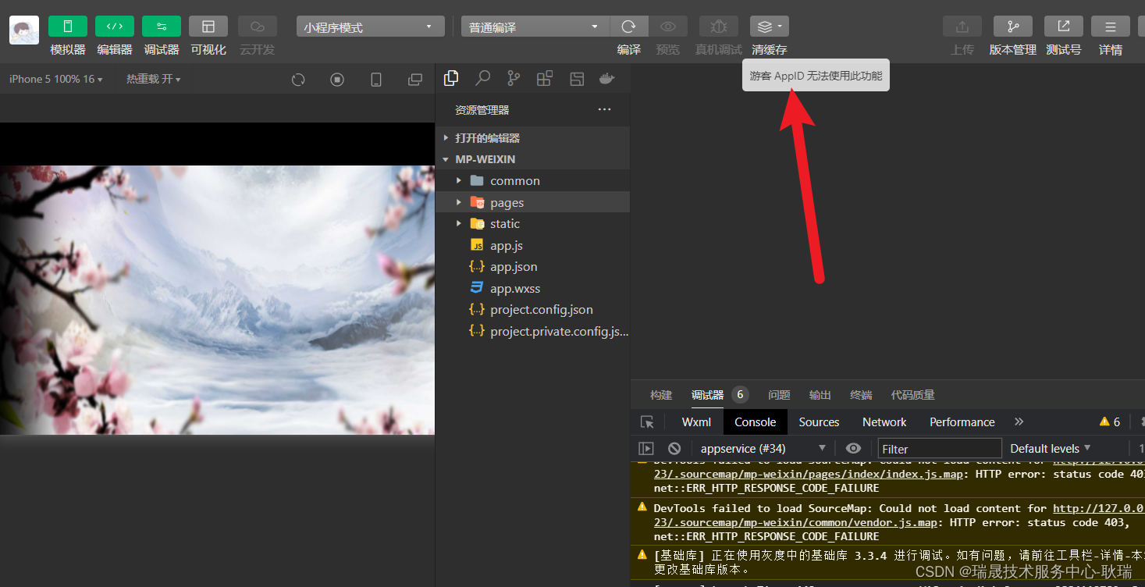Toggle the Visualization (可视化) panel button
This screenshot has height=587, width=1145.
pos(208,27)
